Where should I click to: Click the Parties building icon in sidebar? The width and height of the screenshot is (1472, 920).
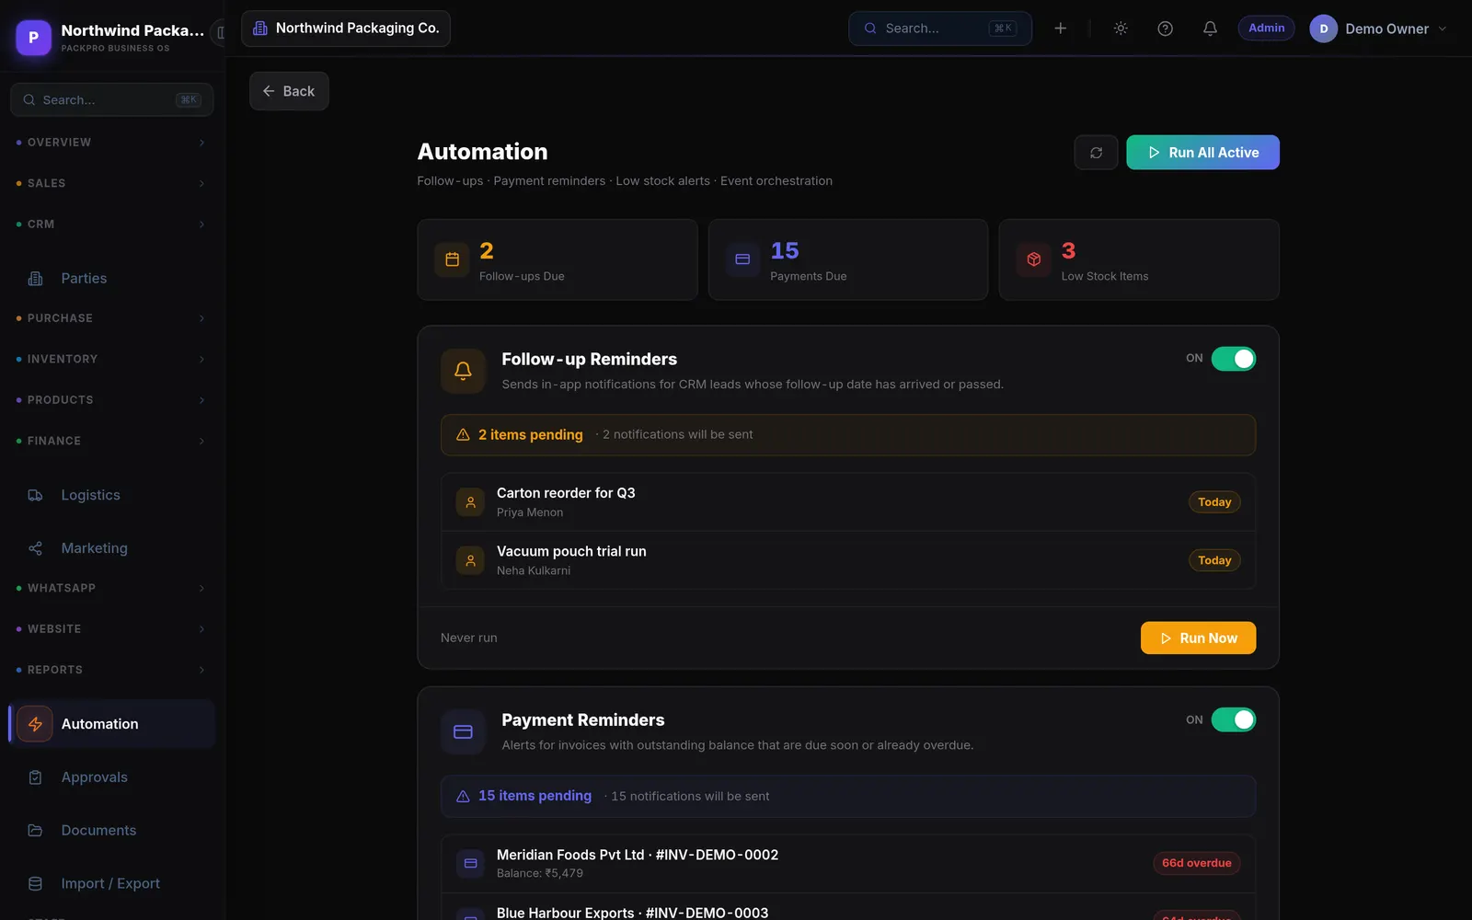(35, 279)
